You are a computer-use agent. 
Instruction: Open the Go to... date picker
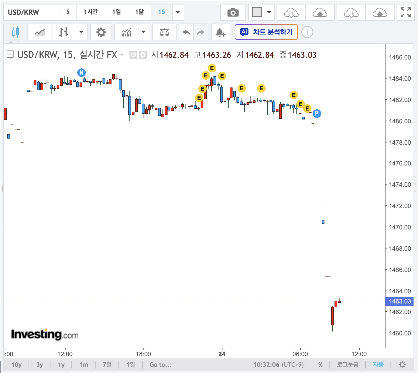click(x=161, y=365)
